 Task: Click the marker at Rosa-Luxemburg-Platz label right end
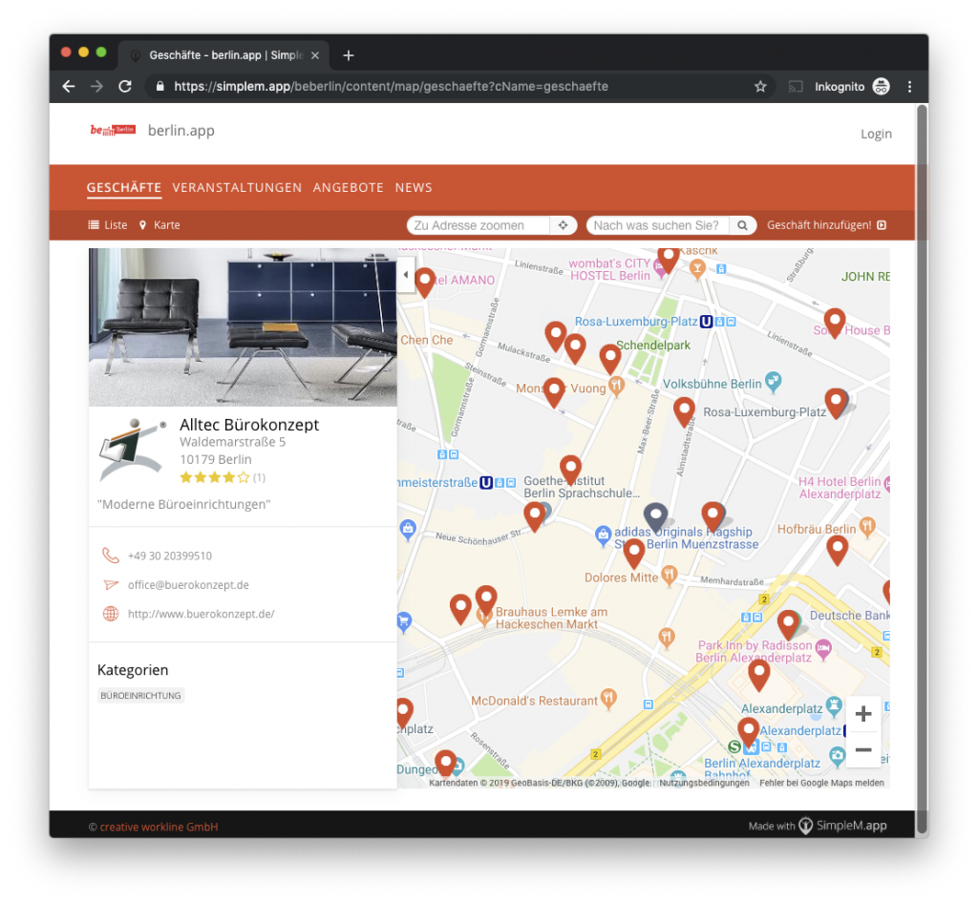(x=836, y=403)
